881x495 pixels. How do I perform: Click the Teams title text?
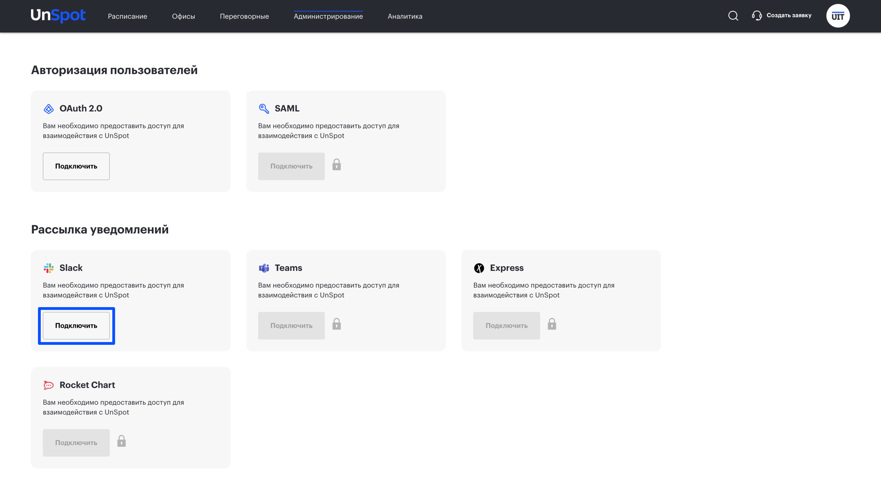288,268
